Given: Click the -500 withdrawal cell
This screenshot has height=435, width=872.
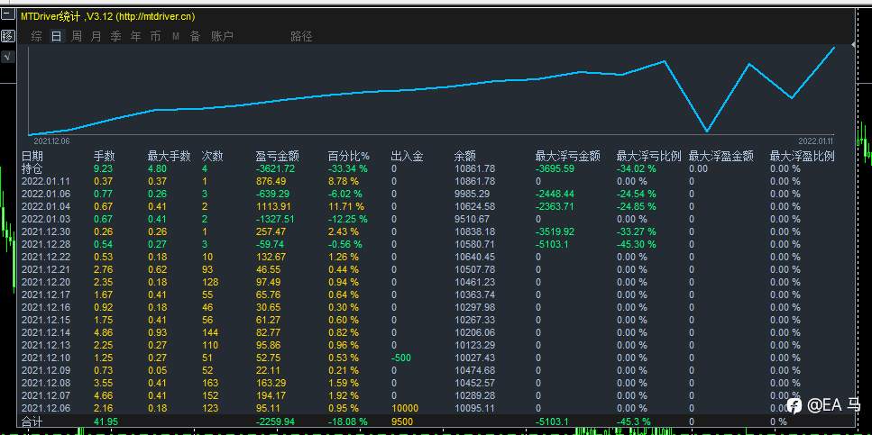Looking at the screenshot, I should tap(401, 358).
